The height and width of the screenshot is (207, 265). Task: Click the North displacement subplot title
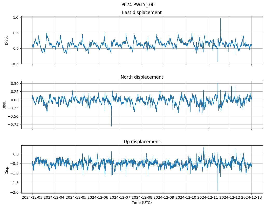tap(142, 77)
